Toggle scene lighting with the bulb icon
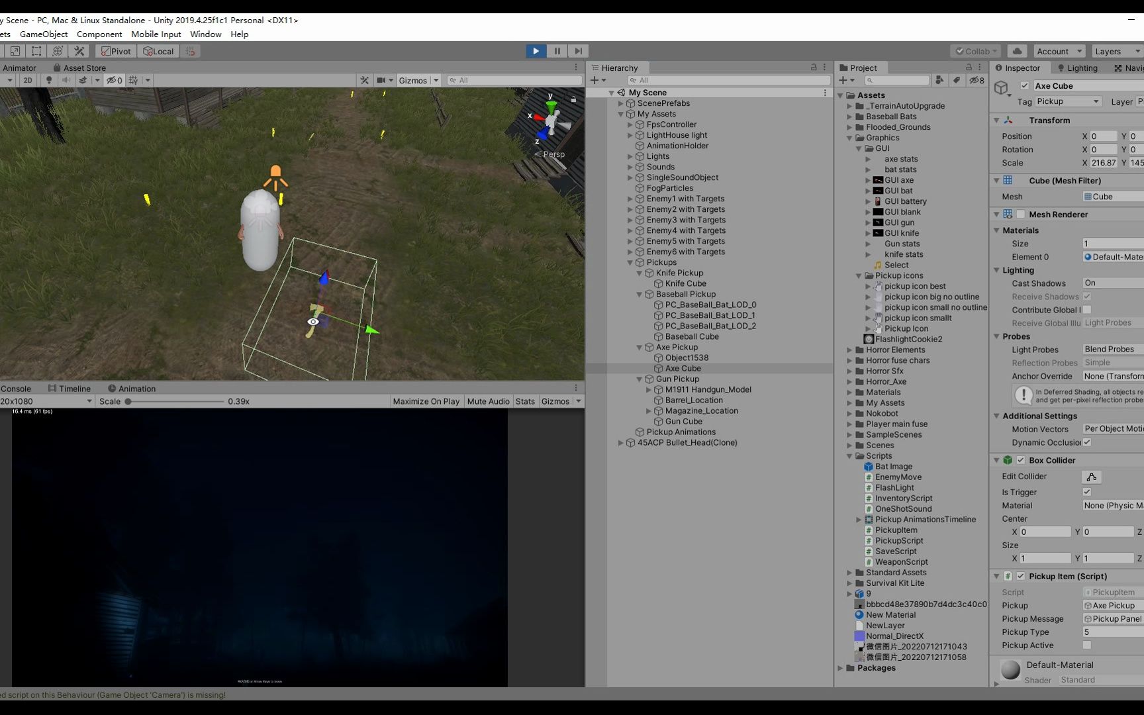This screenshot has height=715, width=1144. pyautogui.click(x=49, y=80)
